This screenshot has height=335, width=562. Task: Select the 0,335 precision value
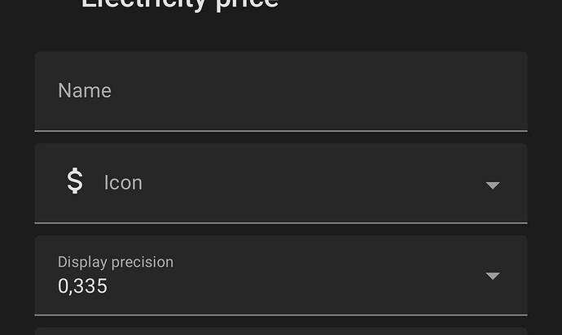click(82, 286)
